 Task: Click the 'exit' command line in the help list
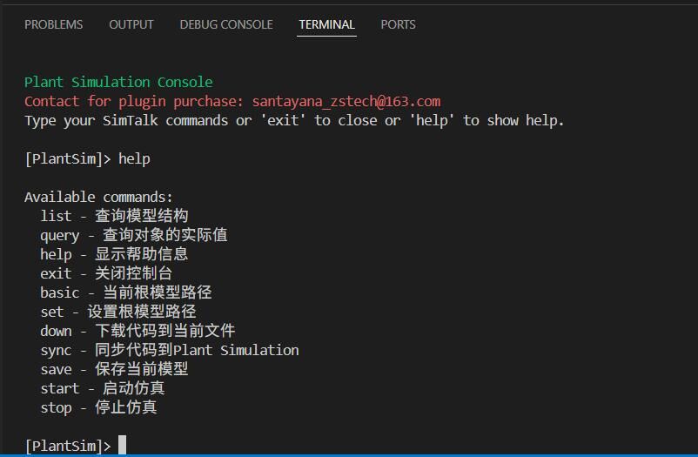pos(56,273)
